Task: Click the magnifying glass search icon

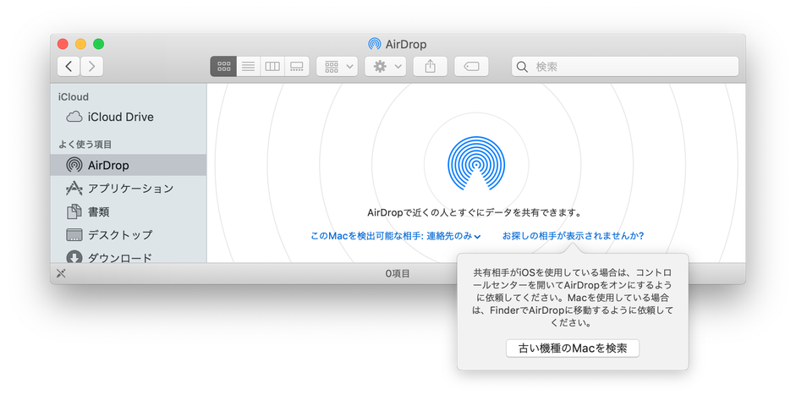Action: click(x=522, y=67)
